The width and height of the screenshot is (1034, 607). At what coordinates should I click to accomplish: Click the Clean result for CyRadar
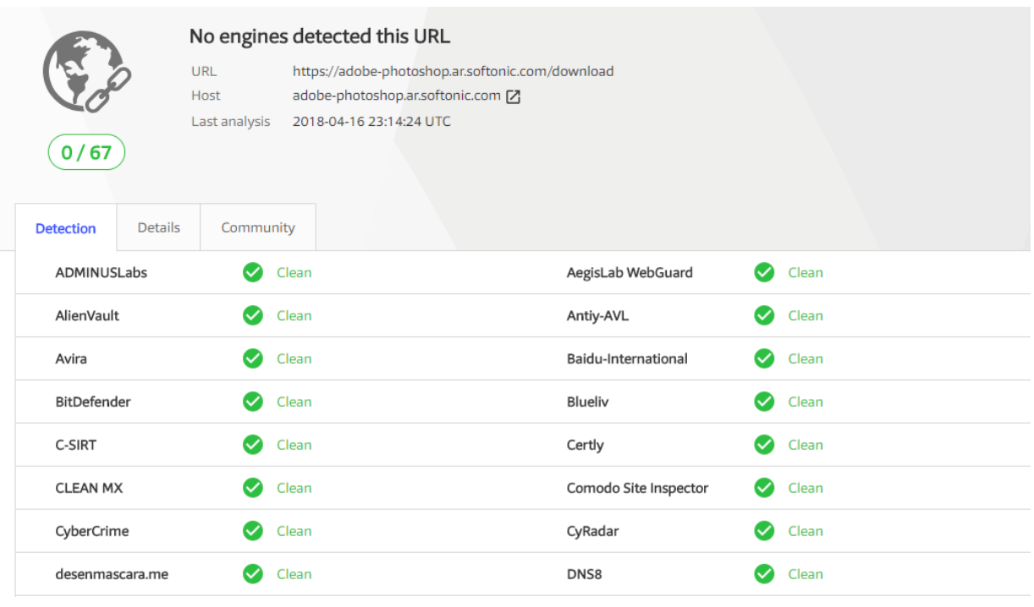pyautogui.click(x=806, y=531)
